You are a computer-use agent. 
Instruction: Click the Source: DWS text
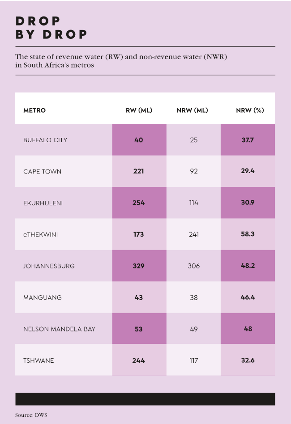[x=31, y=415]
